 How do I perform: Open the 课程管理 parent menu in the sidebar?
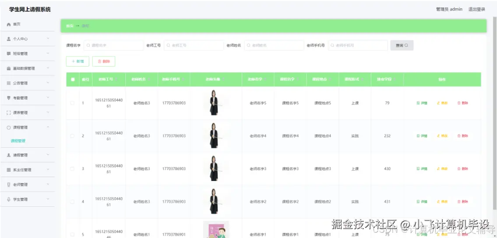pyautogui.click(x=28, y=127)
